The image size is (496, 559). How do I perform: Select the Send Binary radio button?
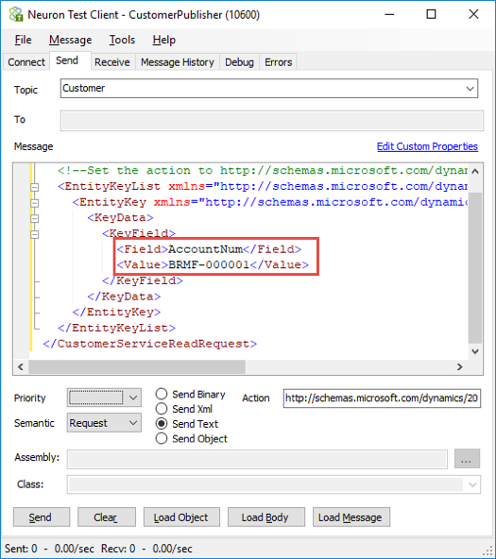(x=162, y=394)
